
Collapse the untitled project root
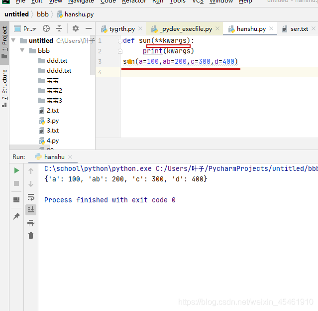click(13, 40)
